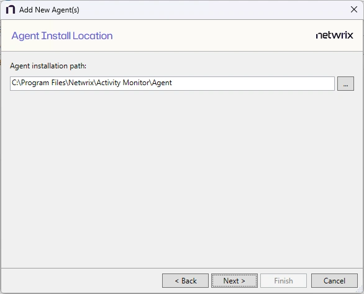Click the Netwrix icon in the title bar

[11, 10]
